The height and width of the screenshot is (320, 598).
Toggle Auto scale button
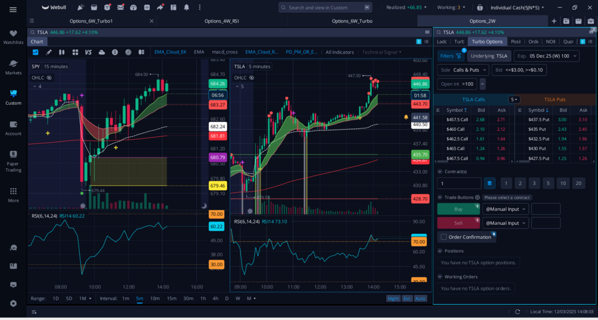click(x=420, y=298)
